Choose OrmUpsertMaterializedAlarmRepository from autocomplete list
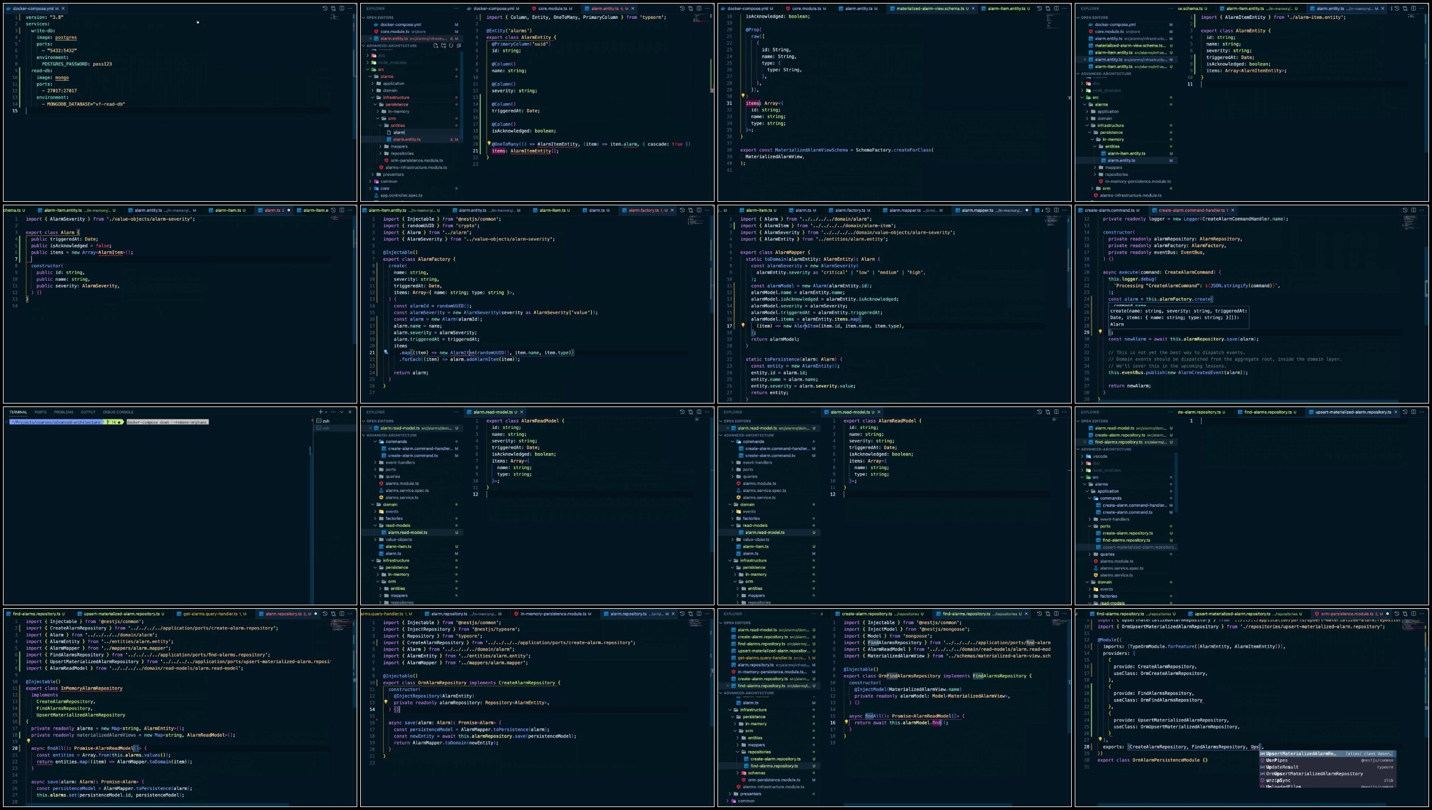 (1326, 773)
